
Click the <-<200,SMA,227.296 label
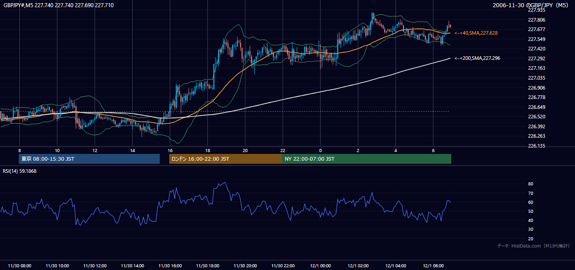(477, 58)
